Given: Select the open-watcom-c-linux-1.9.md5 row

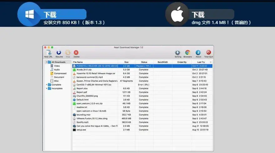Looking at the screenshot, I should coord(142,111).
